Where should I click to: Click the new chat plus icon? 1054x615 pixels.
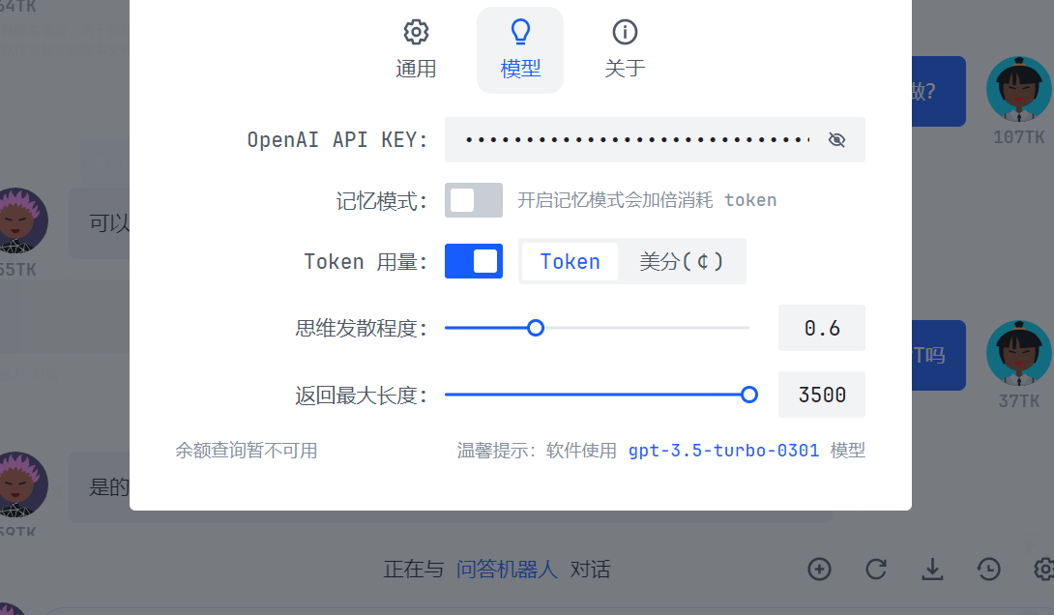click(819, 570)
